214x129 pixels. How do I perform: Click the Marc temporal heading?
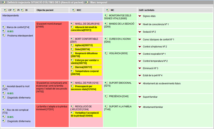99,2
